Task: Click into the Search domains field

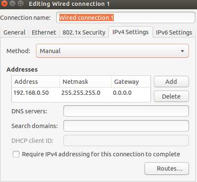Action: coord(126,126)
